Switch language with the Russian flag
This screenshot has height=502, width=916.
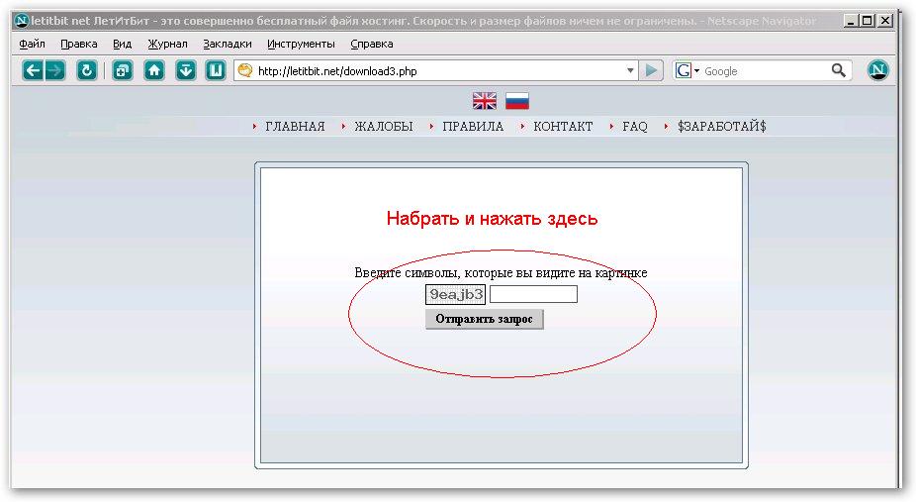point(517,101)
